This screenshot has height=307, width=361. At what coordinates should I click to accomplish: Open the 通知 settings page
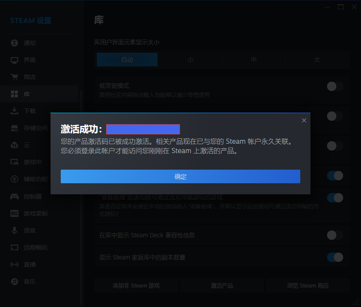(x=39, y=43)
